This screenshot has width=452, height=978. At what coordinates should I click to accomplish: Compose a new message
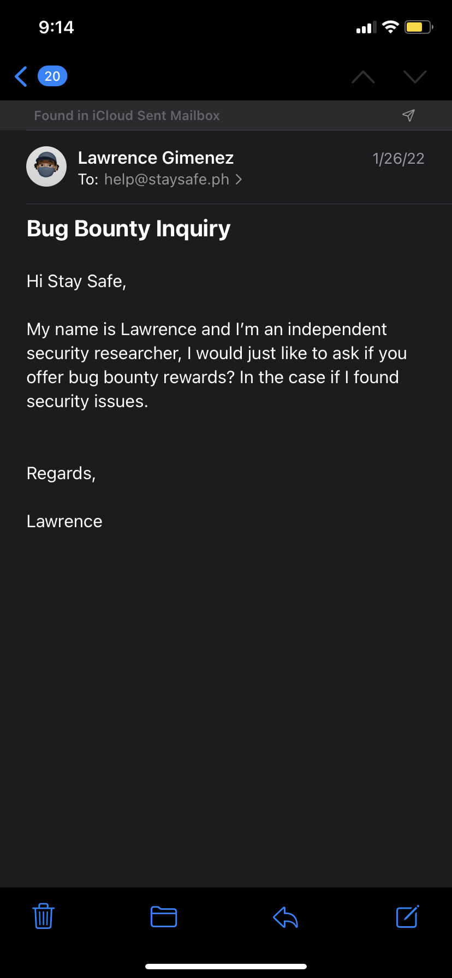407,916
